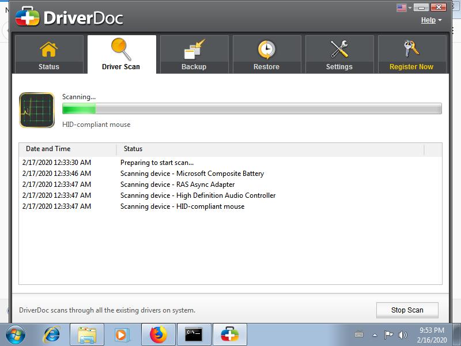Click the 12:33:30 AM timestamp cell
Image resolution: width=461 pixels, height=346 pixels.
tap(56, 163)
